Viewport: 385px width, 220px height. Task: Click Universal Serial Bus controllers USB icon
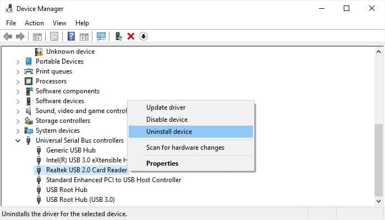coord(29,140)
